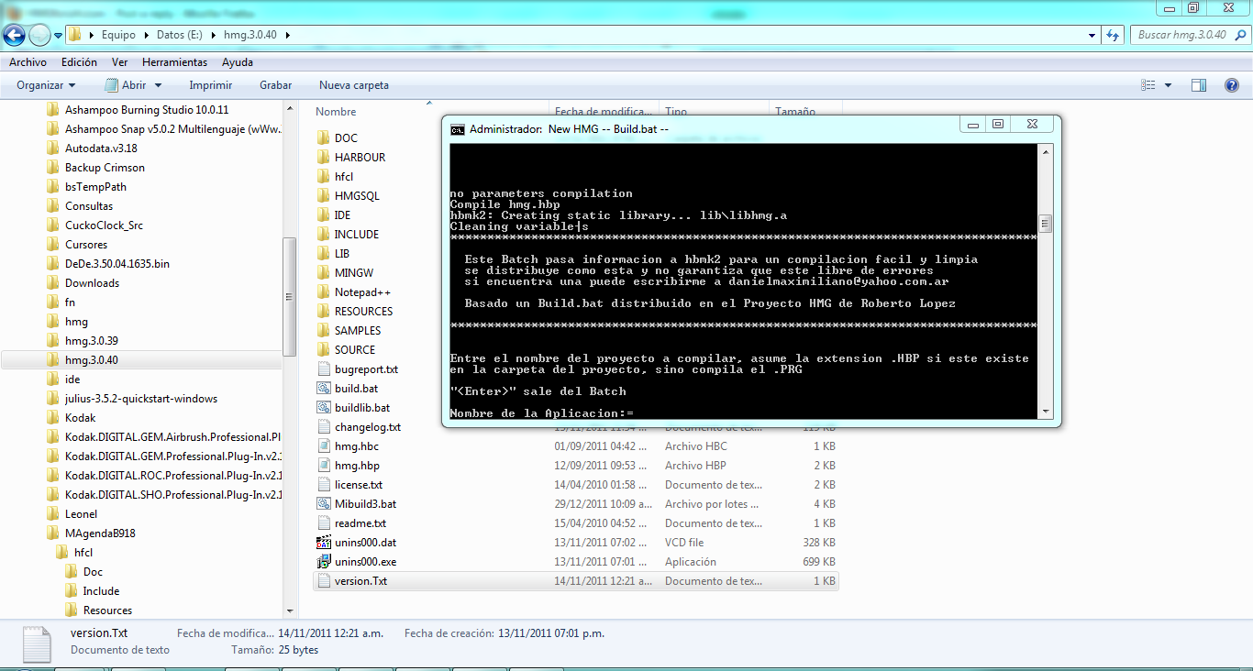Image resolution: width=1253 pixels, height=671 pixels.
Task: Click the Back navigation arrow button
Action: click(x=15, y=36)
